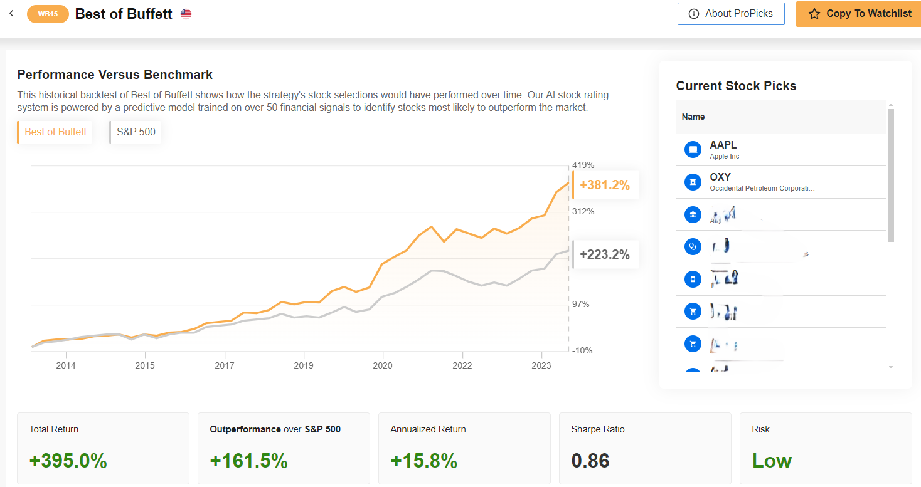The width and height of the screenshot is (921, 487).
Task: Click the Best of Buffett page title
Action: pyautogui.click(x=124, y=14)
